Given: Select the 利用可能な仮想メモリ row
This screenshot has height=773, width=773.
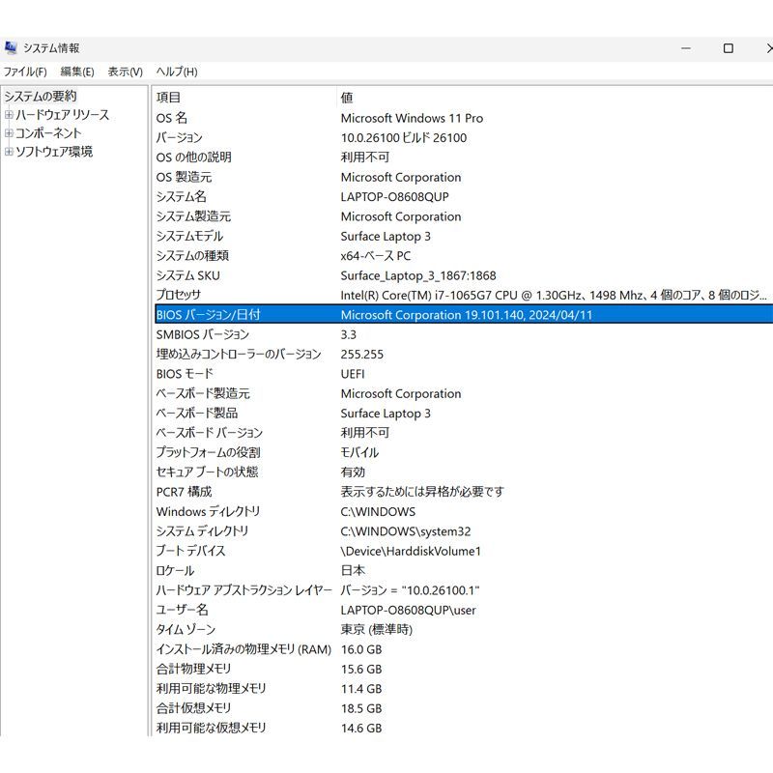Looking at the screenshot, I should (x=464, y=728).
